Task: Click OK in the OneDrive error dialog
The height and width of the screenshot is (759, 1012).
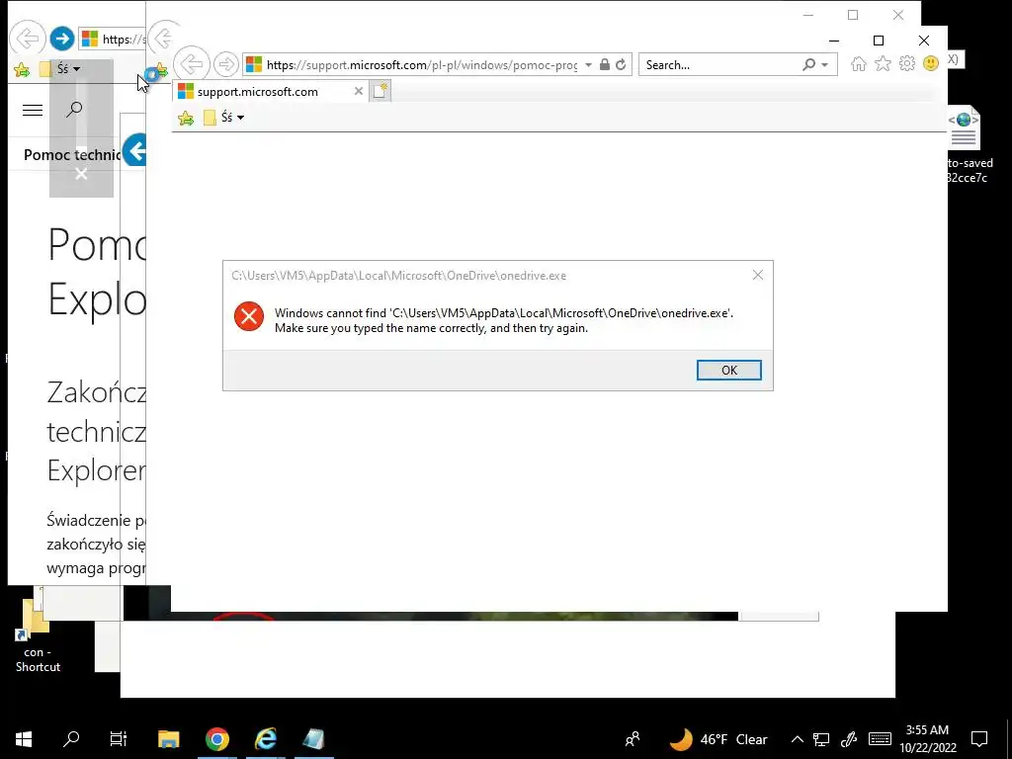Action: click(728, 370)
